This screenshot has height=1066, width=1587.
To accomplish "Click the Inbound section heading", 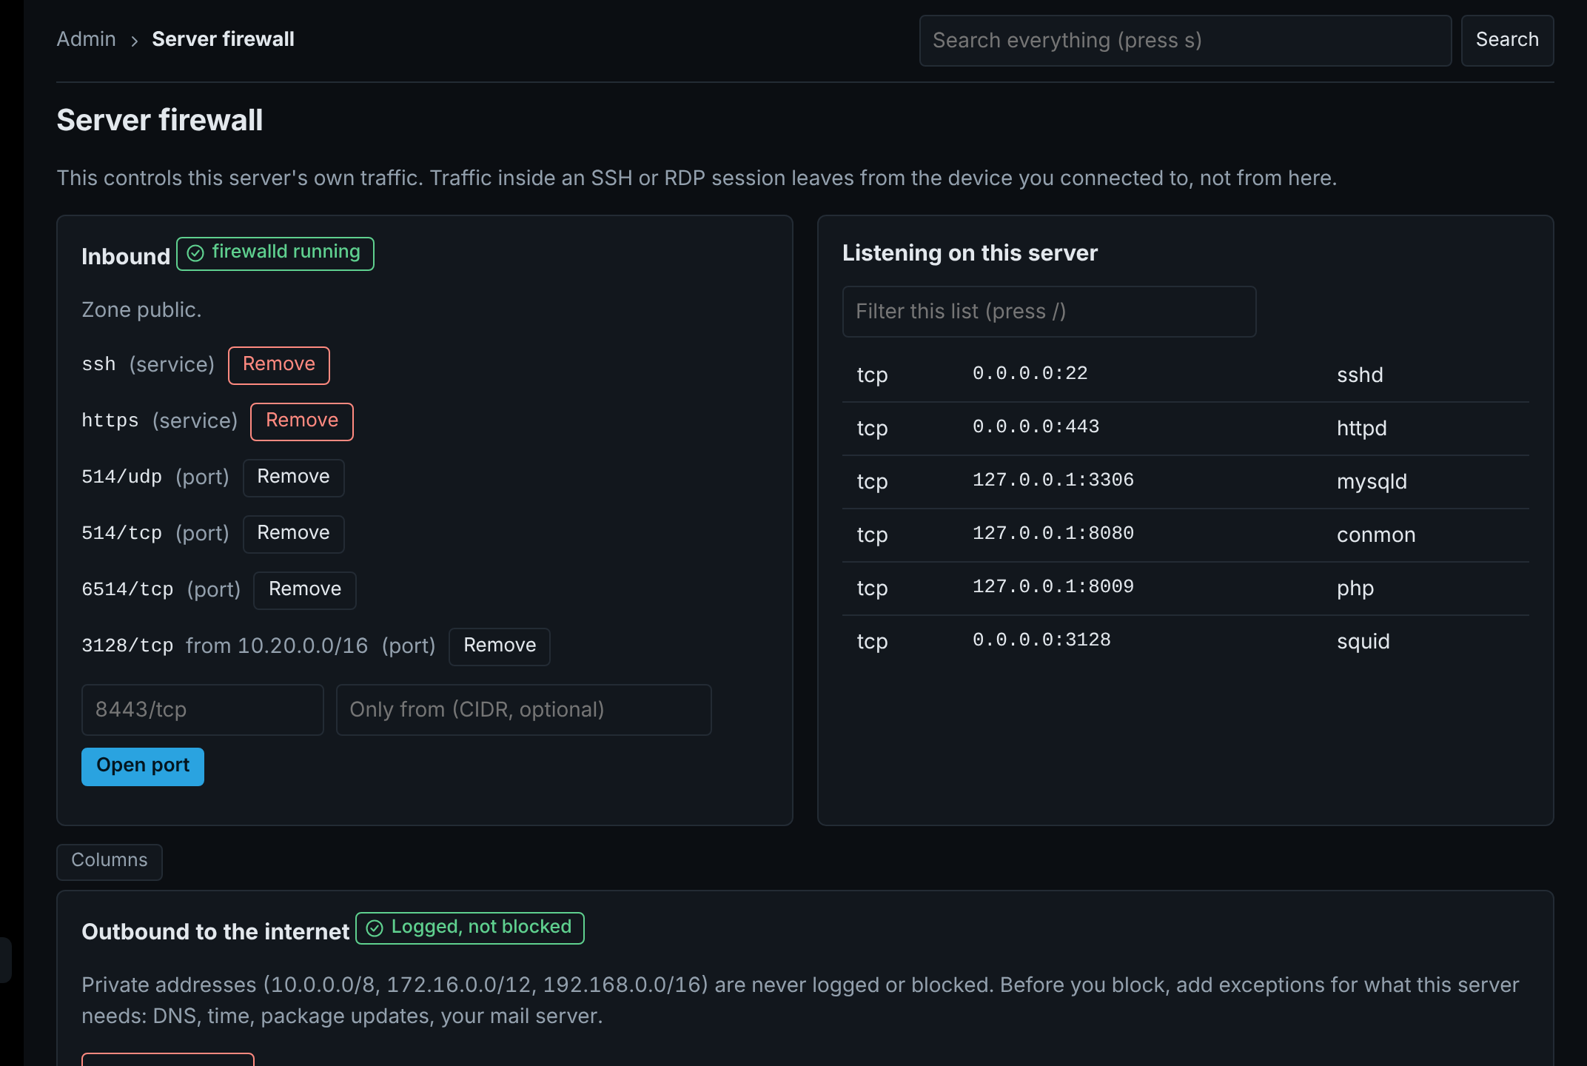I will pyautogui.click(x=126, y=257).
